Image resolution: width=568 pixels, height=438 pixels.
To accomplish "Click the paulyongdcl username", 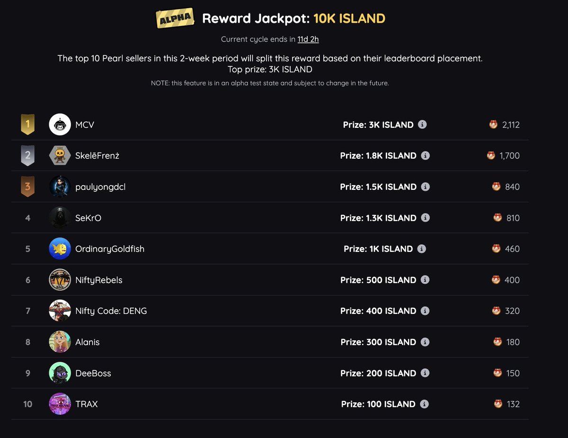I will [x=100, y=187].
